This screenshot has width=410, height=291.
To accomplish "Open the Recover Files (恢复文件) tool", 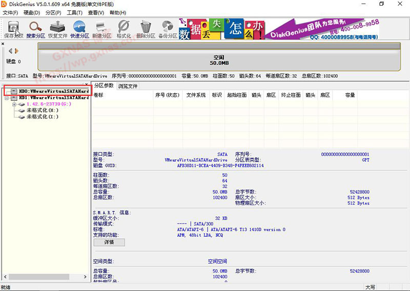I will pyautogui.click(x=57, y=29).
